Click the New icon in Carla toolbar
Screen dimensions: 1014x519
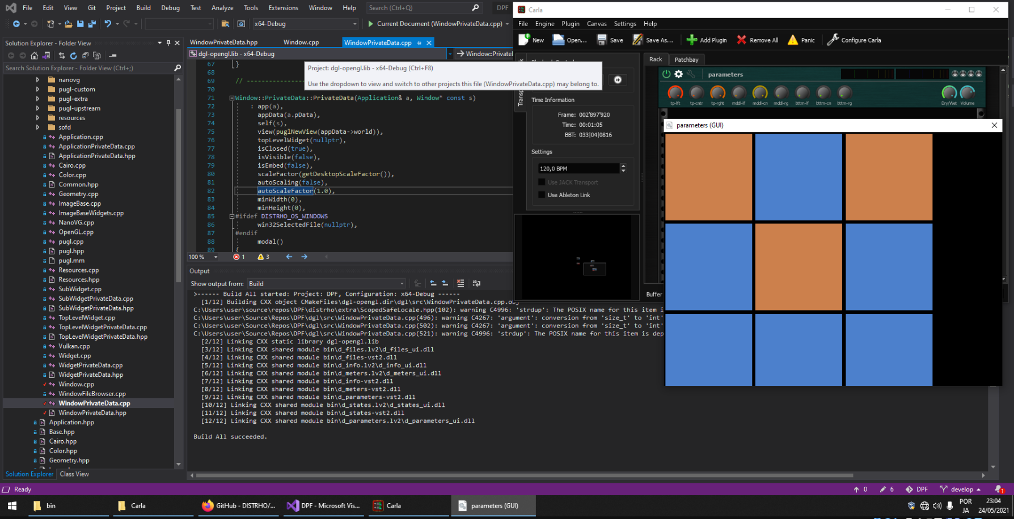pyautogui.click(x=531, y=40)
